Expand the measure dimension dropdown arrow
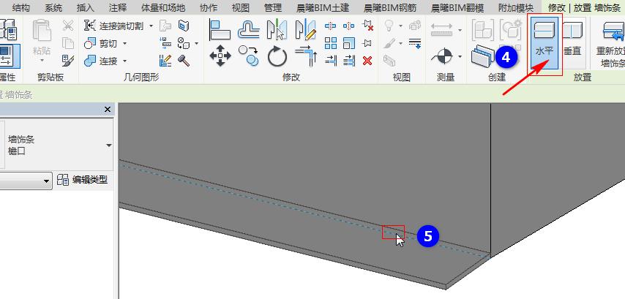625x299 pixels. (x=460, y=30)
